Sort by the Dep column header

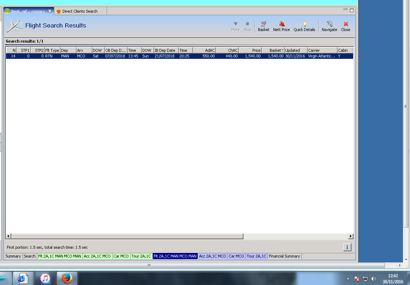(68, 50)
